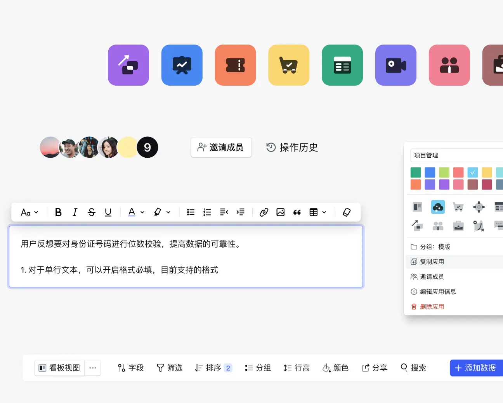Click the 邀请成员 button
Screen dimensions: 503x403
point(221,147)
